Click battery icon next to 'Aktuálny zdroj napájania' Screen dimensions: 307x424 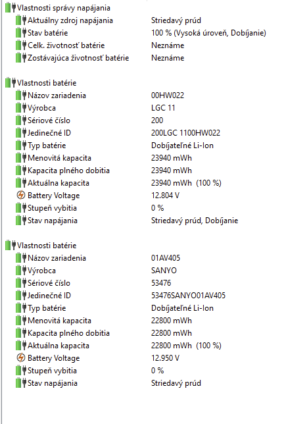[21, 20]
